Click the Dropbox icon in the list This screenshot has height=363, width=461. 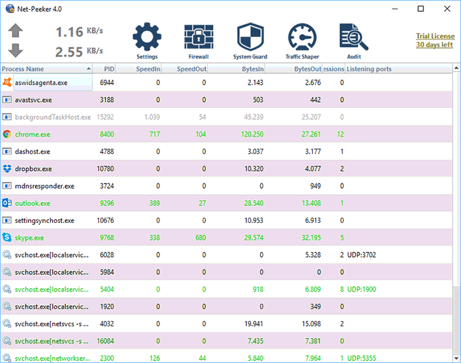pos(7,168)
